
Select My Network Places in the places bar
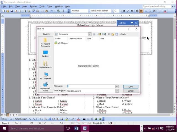click(x=45, y=87)
